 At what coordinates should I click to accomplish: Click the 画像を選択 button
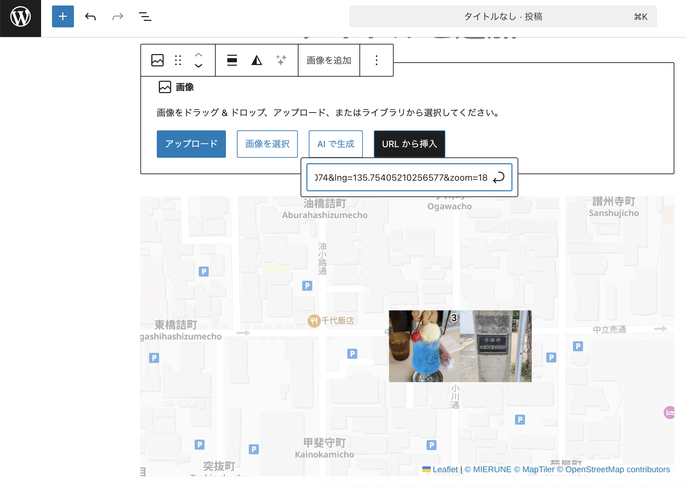267,144
